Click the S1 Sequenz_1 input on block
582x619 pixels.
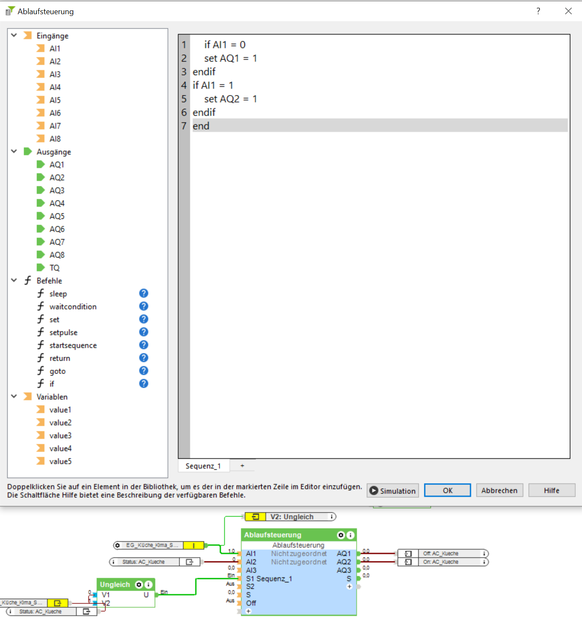point(269,579)
